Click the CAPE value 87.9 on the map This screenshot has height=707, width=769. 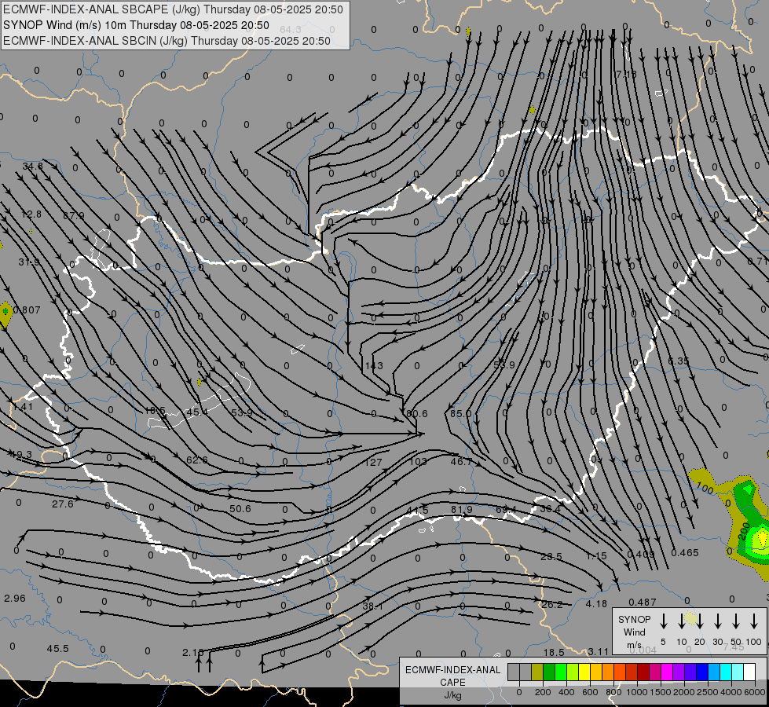74,216
